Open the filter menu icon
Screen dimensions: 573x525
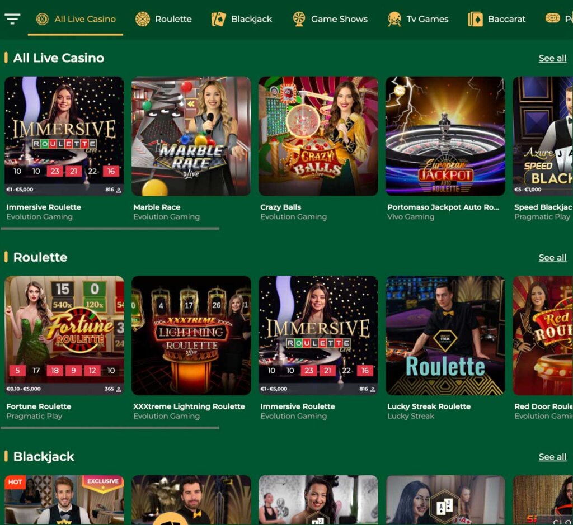click(12, 18)
